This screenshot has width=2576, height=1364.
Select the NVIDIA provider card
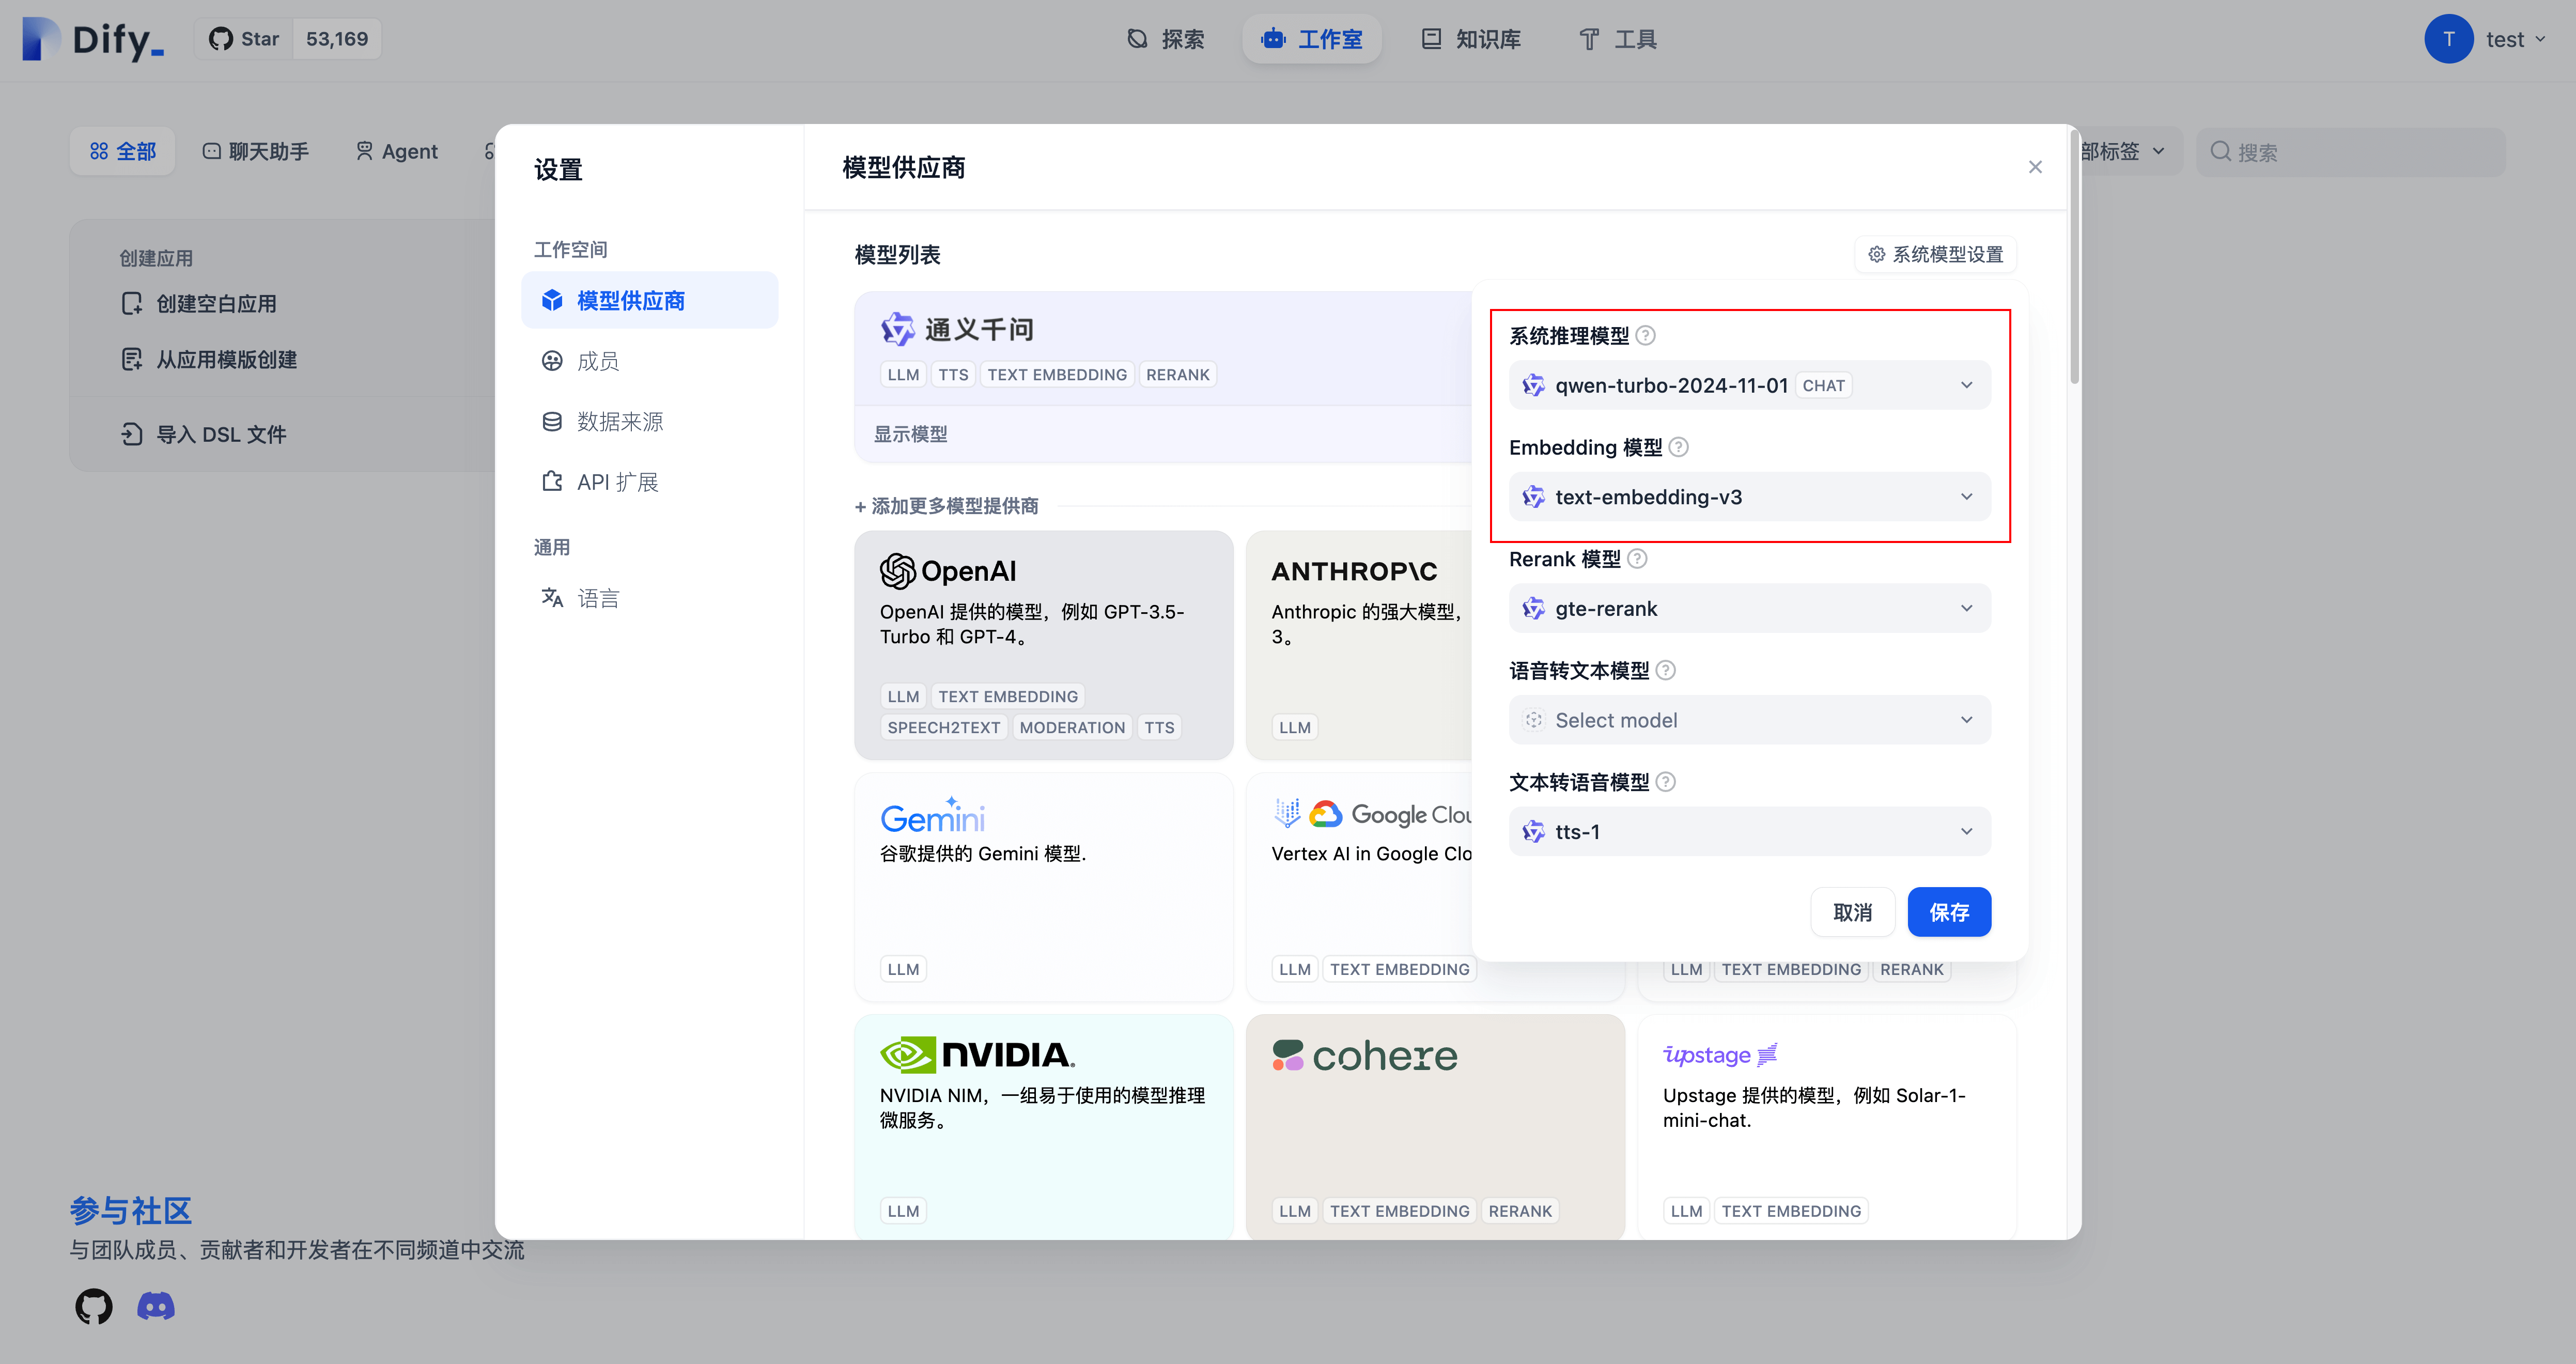pyautogui.click(x=1043, y=1127)
